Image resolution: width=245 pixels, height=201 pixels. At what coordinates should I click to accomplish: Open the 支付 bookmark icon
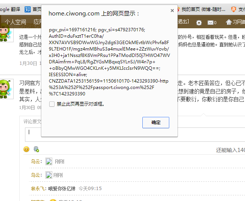233,9
